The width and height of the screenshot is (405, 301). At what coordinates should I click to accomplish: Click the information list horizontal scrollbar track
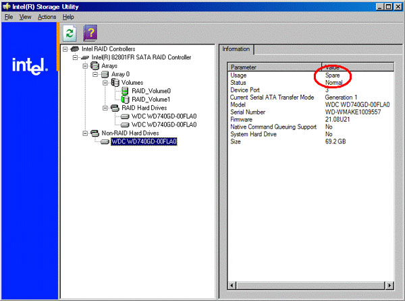click(x=310, y=286)
